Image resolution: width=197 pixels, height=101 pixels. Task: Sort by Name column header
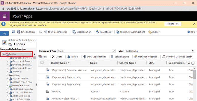pos(93,63)
